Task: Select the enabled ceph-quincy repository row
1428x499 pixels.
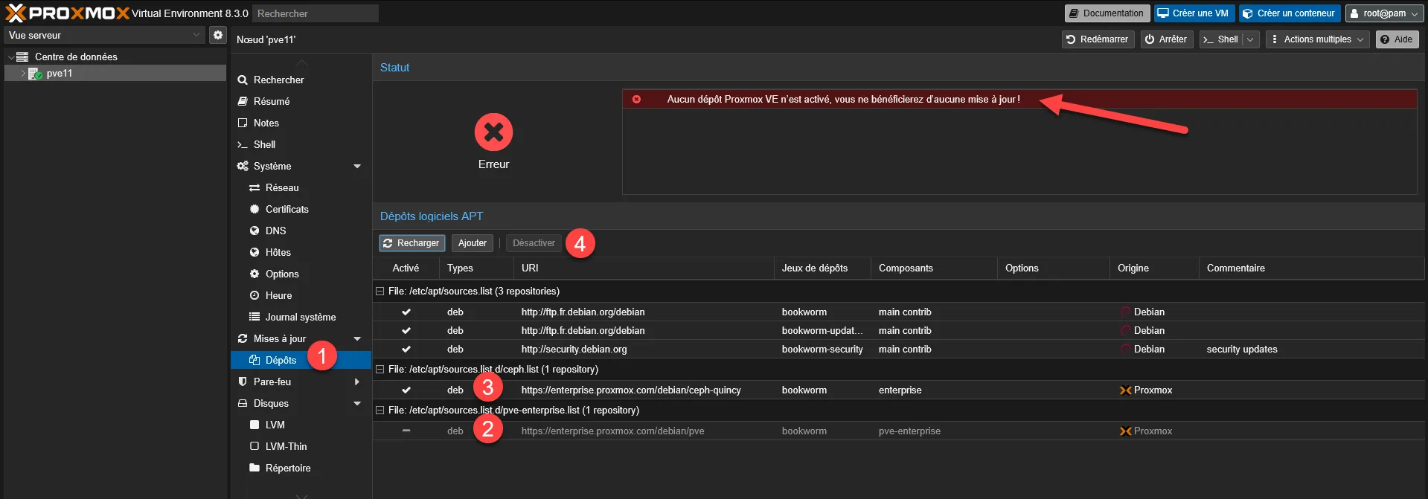Action: coord(630,390)
